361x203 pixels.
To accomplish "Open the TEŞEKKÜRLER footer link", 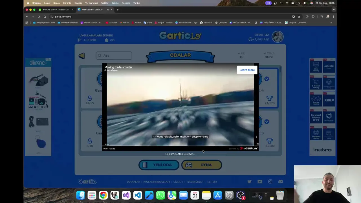I will (x=195, y=182).
